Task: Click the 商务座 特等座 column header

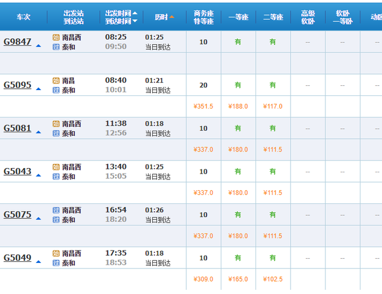Action: pyautogui.click(x=204, y=17)
